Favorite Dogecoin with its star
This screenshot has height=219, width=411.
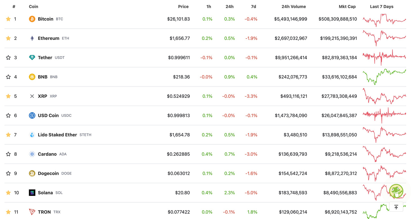click(x=8, y=173)
